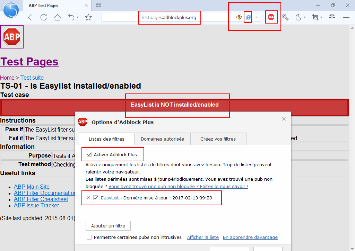Switch engine with Internet Explorer icon
The image size is (355, 251).
(x=248, y=17)
